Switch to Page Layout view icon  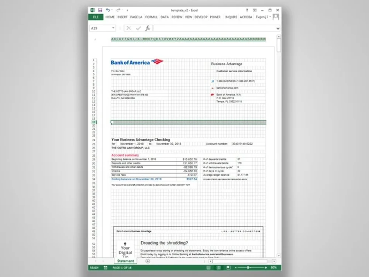coord(218,267)
